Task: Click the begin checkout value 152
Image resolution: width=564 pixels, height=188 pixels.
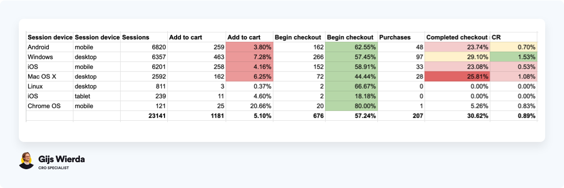Action: (299, 67)
